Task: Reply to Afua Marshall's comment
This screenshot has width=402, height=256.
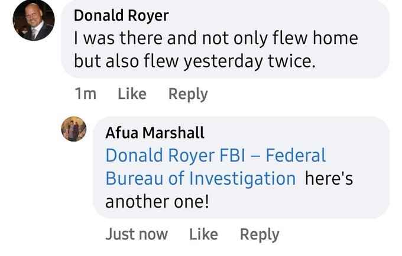Action: [259, 234]
